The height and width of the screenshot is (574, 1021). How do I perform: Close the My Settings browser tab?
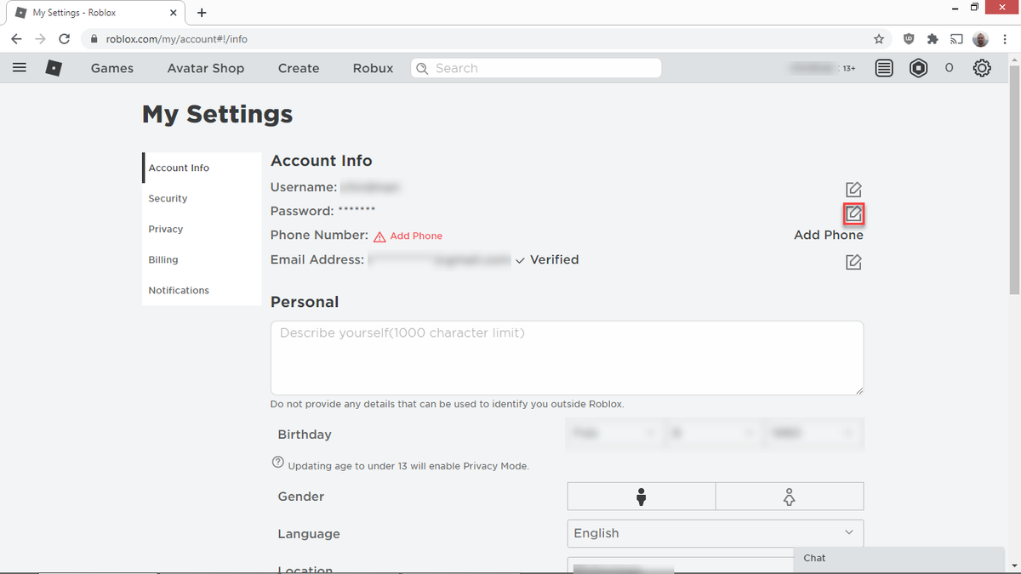click(x=174, y=13)
